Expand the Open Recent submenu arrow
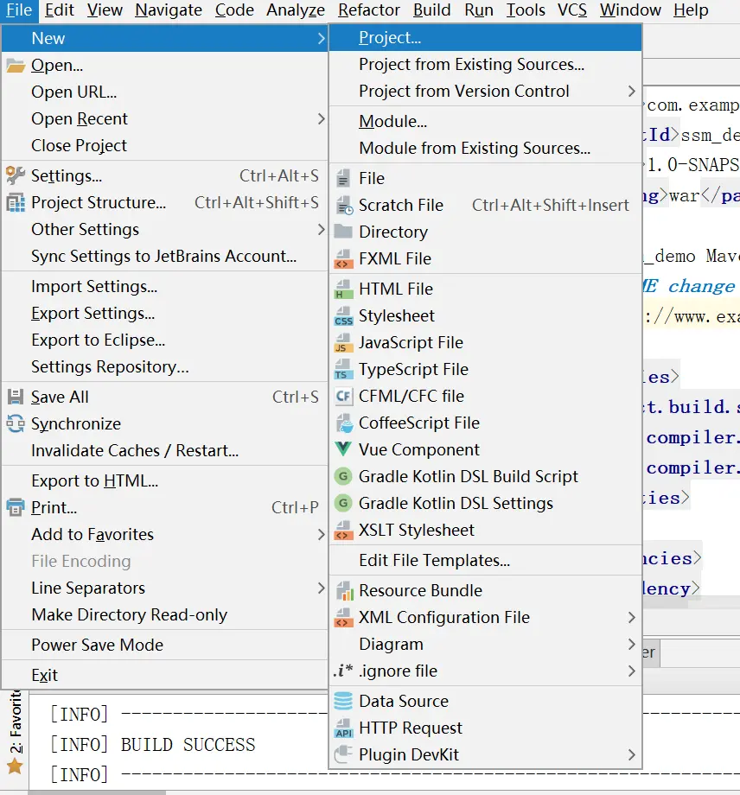This screenshot has height=795, width=740. click(321, 118)
